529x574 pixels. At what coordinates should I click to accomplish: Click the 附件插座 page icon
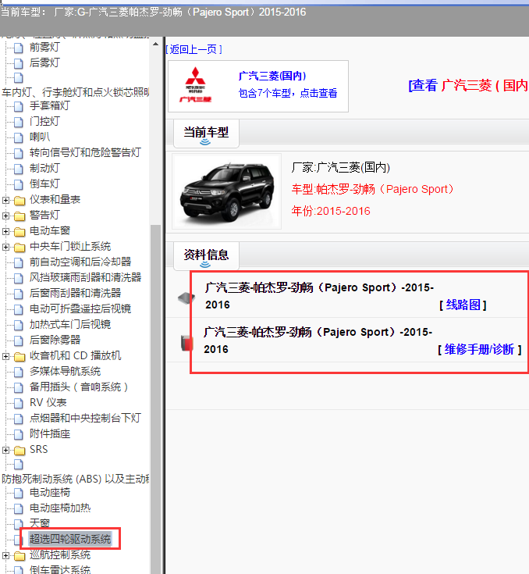pos(19,434)
